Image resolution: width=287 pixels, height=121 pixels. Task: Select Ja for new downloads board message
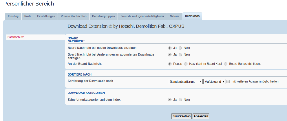click(x=170, y=48)
